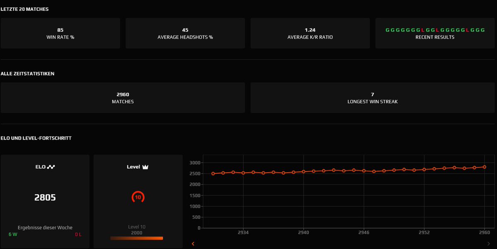Click the 1.24 K/R ratio value
The height and width of the screenshot is (249, 497).
310,30
